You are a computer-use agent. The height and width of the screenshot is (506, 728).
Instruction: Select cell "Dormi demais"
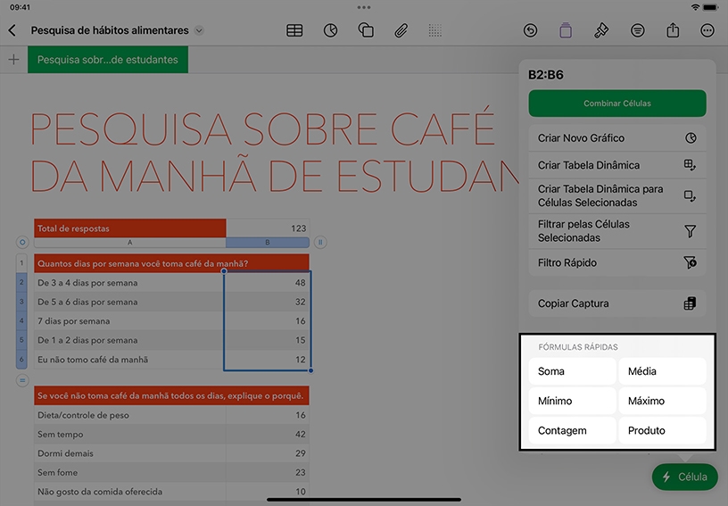pos(130,453)
